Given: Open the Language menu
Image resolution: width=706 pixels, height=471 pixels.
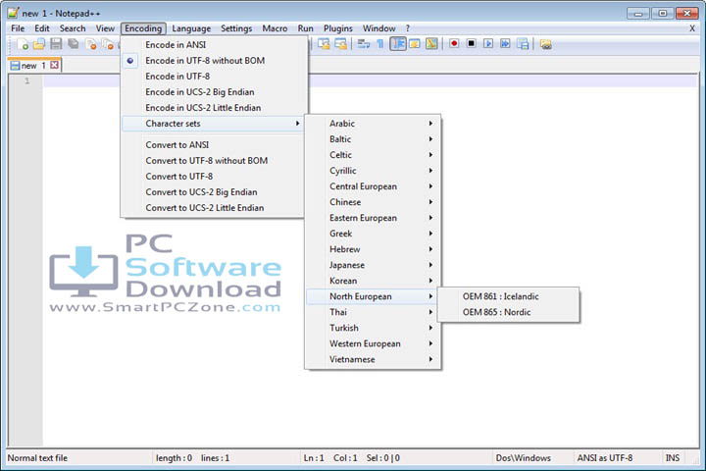Looking at the screenshot, I should point(191,28).
